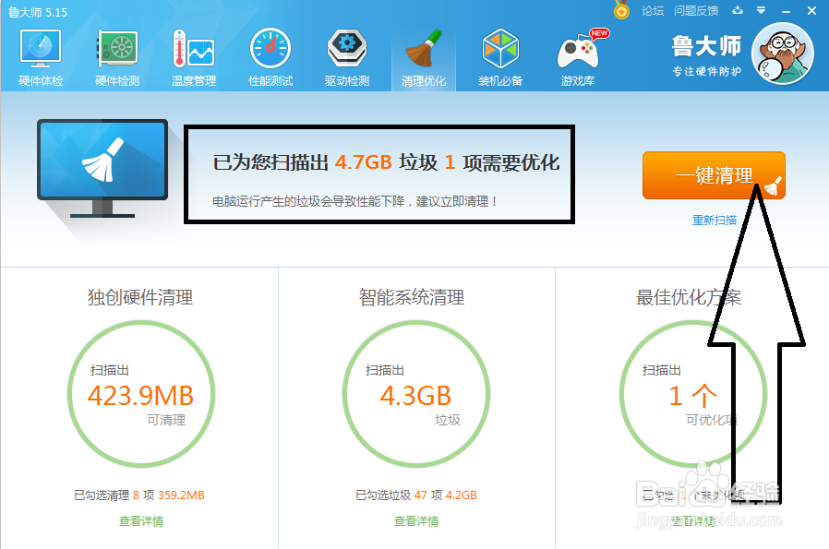
Task: Switch to the 清理优化 tab
Action: pyautogui.click(x=423, y=55)
